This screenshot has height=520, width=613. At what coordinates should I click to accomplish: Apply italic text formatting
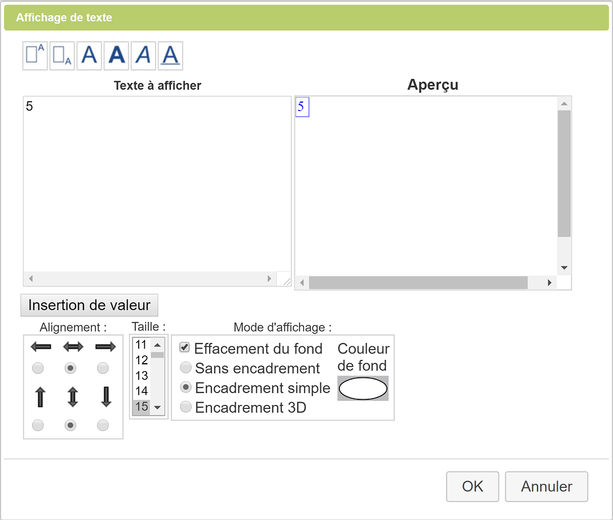[143, 55]
